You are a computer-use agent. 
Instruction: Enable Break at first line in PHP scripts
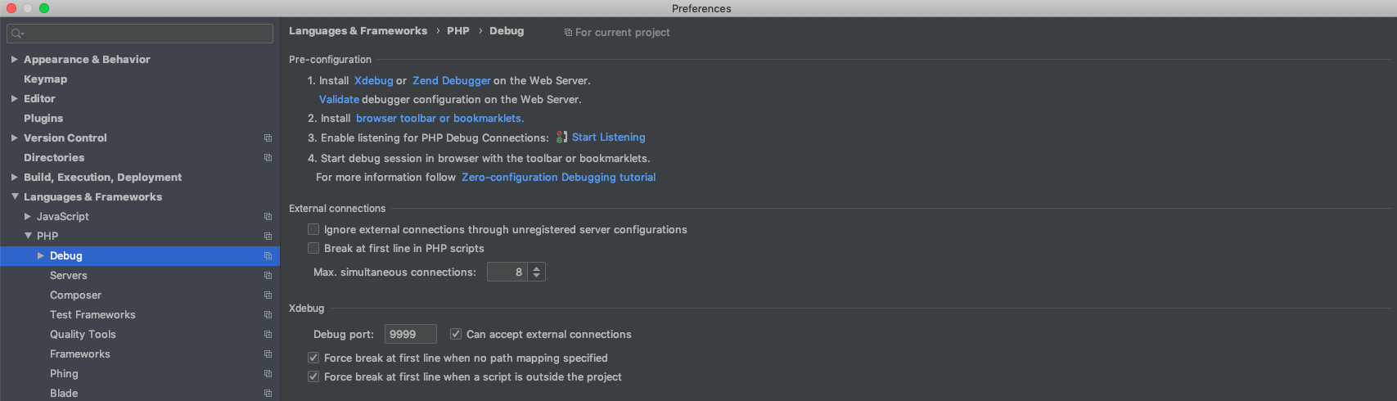(313, 248)
